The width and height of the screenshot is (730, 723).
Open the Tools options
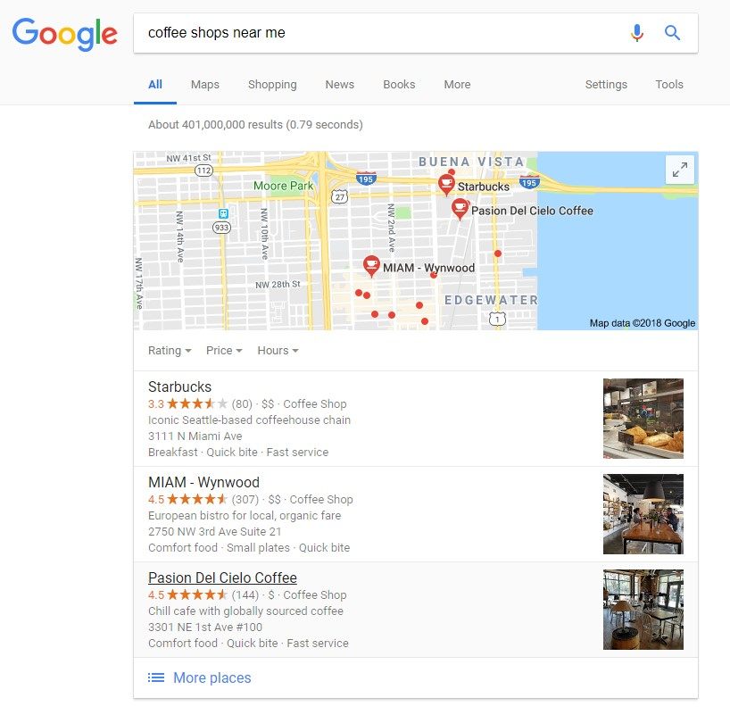tap(669, 84)
